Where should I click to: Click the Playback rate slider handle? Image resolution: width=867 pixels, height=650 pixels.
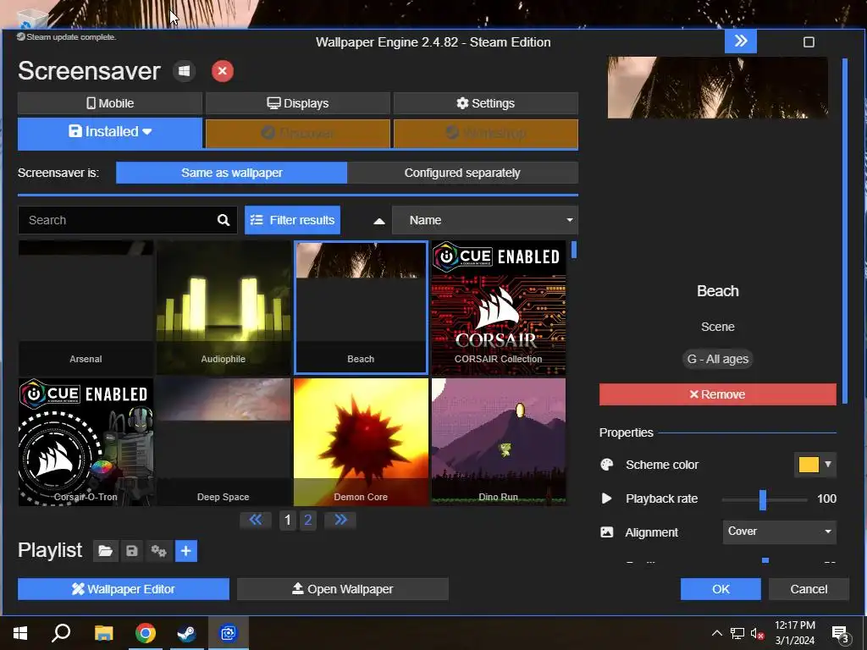tap(763, 499)
